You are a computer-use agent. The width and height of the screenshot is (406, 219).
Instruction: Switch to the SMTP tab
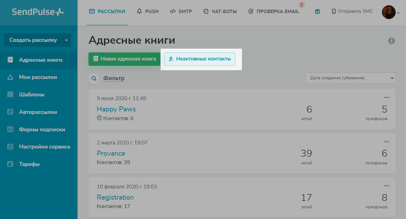click(181, 12)
